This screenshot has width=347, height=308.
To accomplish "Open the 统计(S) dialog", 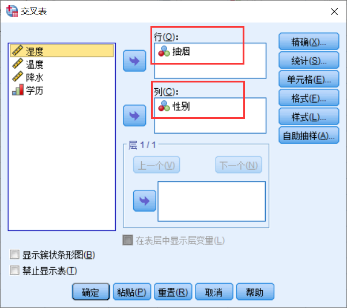I will click(x=309, y=60).
